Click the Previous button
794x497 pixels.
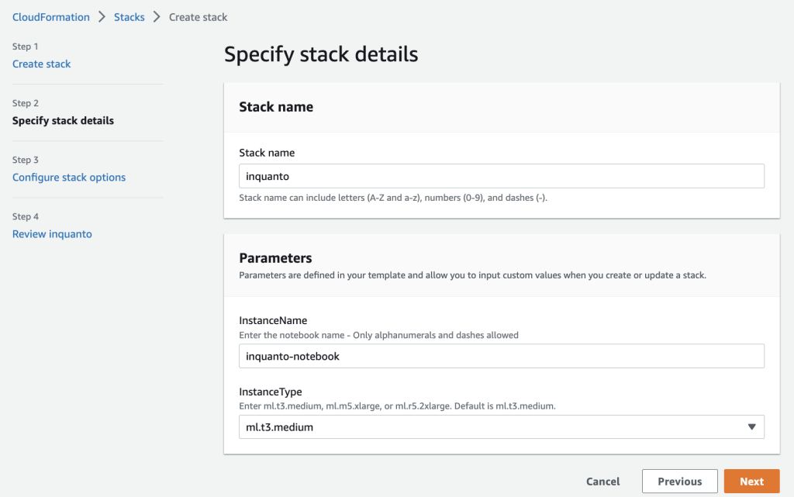click(679, 481)
